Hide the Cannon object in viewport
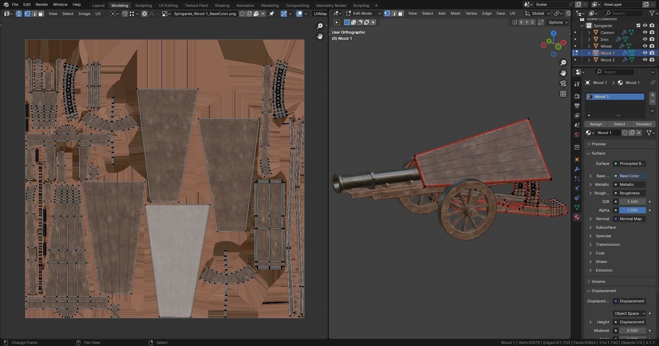 click(x=645, y=33)
